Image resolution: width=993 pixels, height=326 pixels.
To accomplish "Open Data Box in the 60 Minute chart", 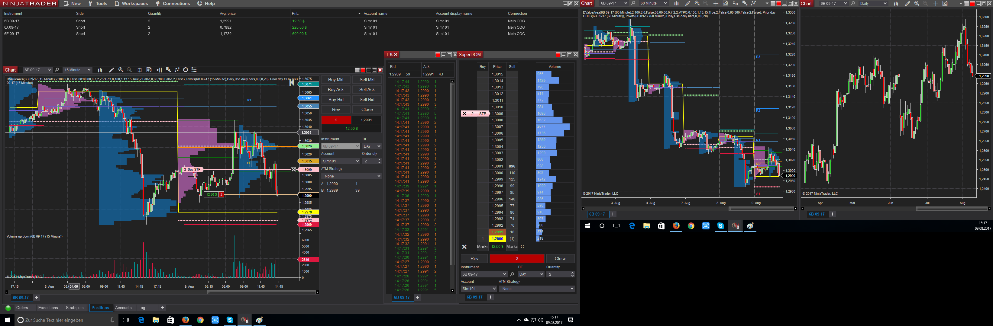I will pos(725,3).
